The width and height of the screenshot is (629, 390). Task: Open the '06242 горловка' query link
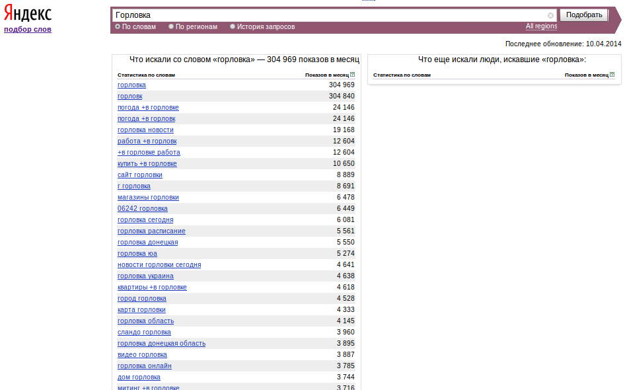click(143, 209)
